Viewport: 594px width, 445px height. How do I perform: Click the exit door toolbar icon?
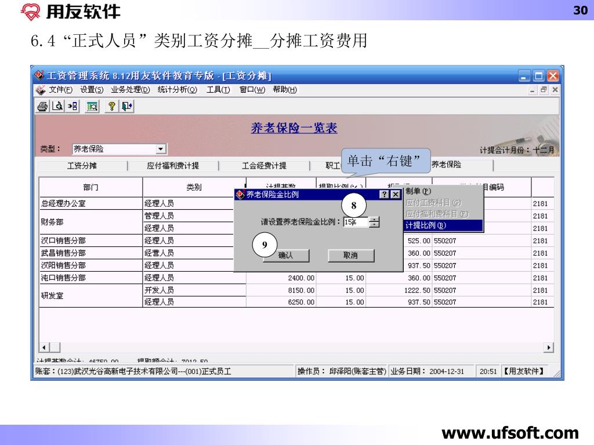(126, 107)
